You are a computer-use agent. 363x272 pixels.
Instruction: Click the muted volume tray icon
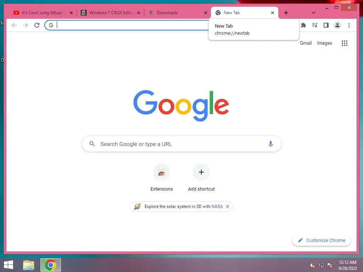pyautogui.click(x=313, y=265)
